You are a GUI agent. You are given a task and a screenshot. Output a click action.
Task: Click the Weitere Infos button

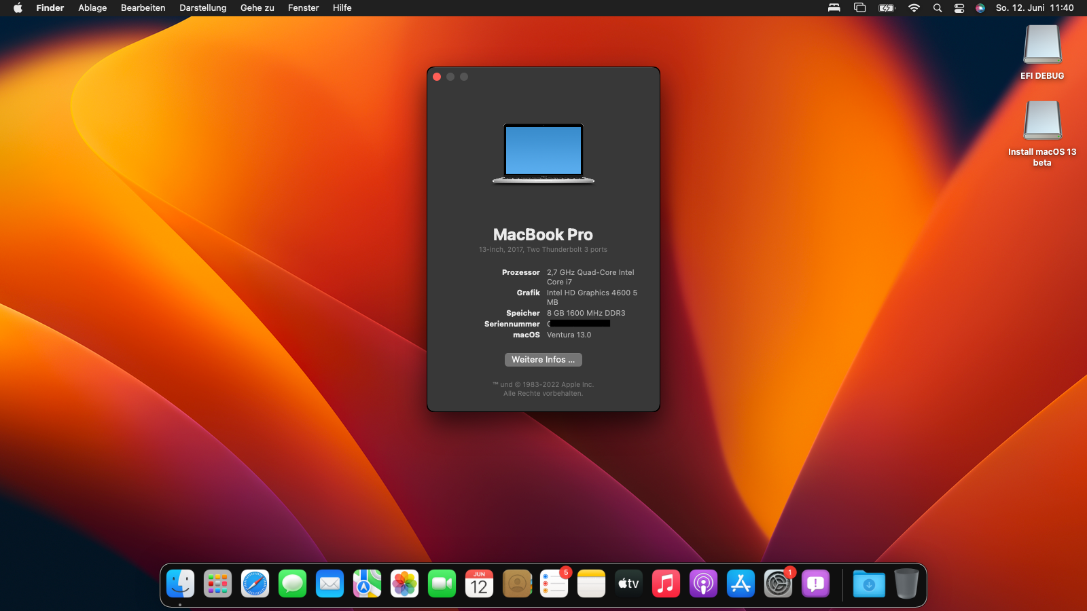tap(543, 360)
